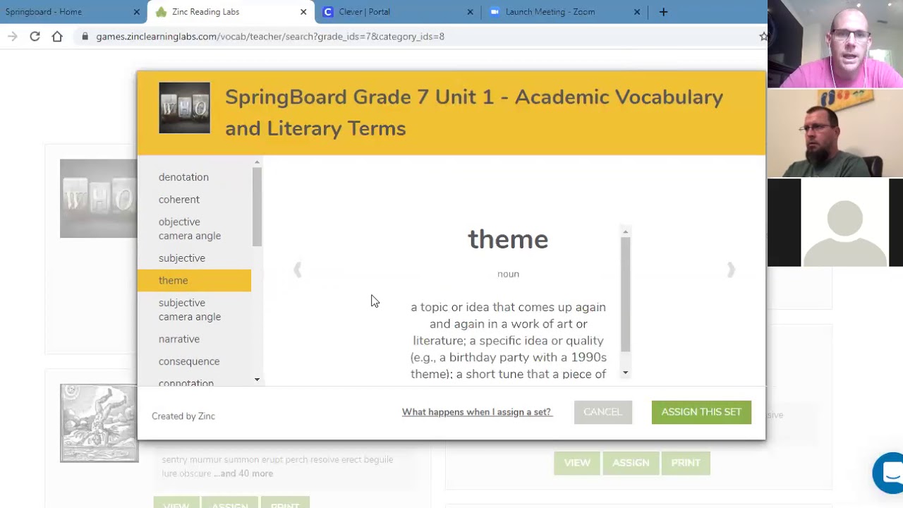Open the chat support bubble icon
Viewport: 903px width, 508px height.
(889, 473)
